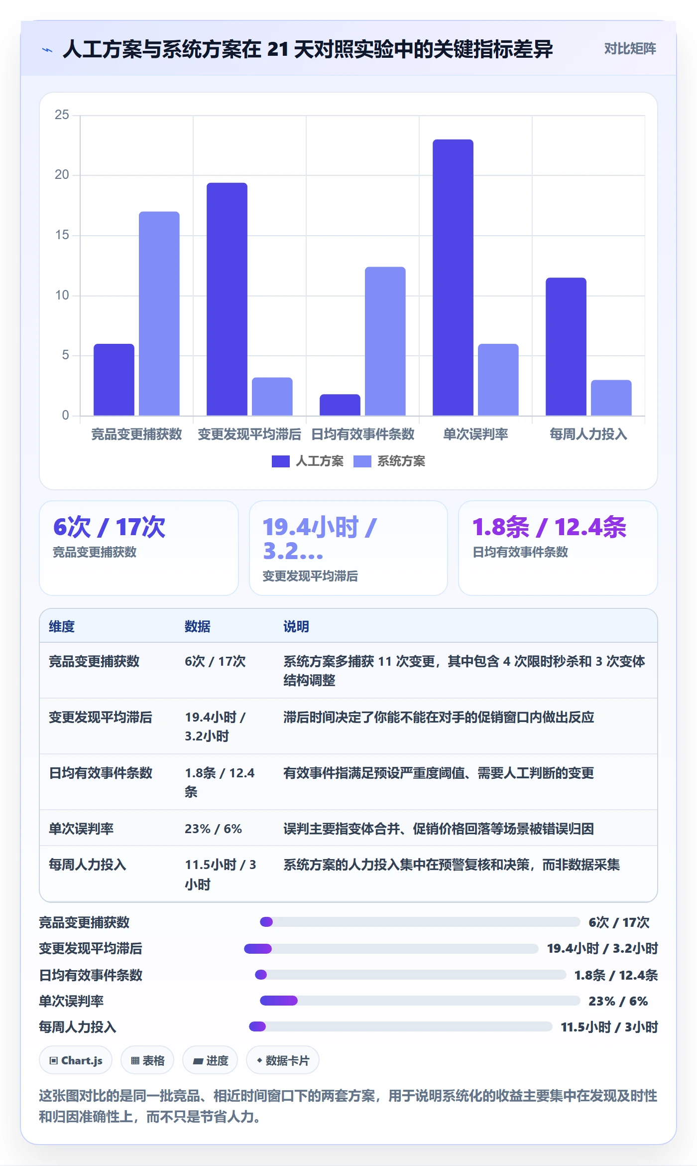Viewport: 697px width, 1166px height.
Task: Select the 单次误判率 table row label
Action: (x=81, y=829)
